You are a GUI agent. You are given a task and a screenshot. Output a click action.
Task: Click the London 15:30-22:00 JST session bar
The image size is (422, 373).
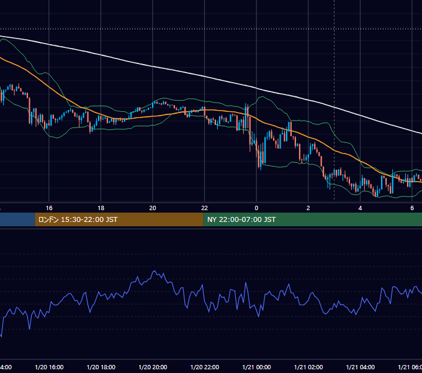(119, 219)
